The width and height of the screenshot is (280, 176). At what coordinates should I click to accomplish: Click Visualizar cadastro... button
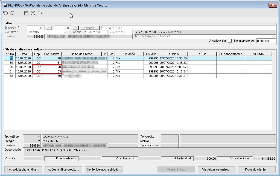(x=217, y=169)
